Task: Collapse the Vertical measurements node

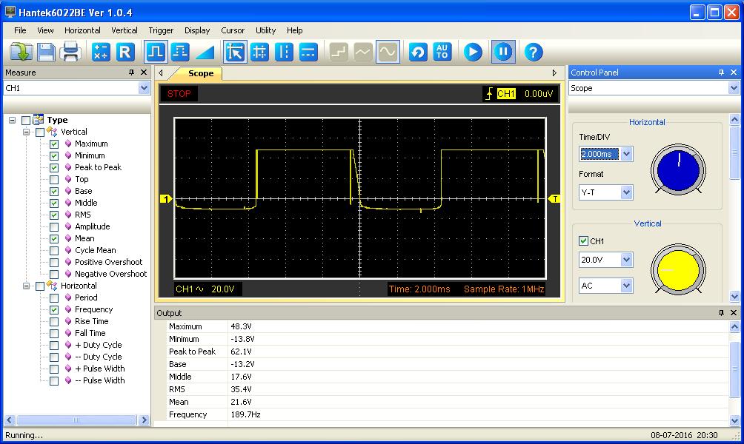Action: (x=27, y=132)
